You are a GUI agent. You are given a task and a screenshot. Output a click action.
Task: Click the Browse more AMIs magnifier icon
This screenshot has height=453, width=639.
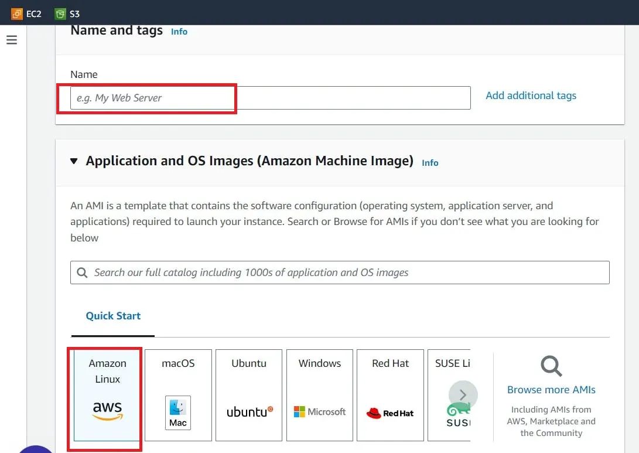click(x=551, y=365)
